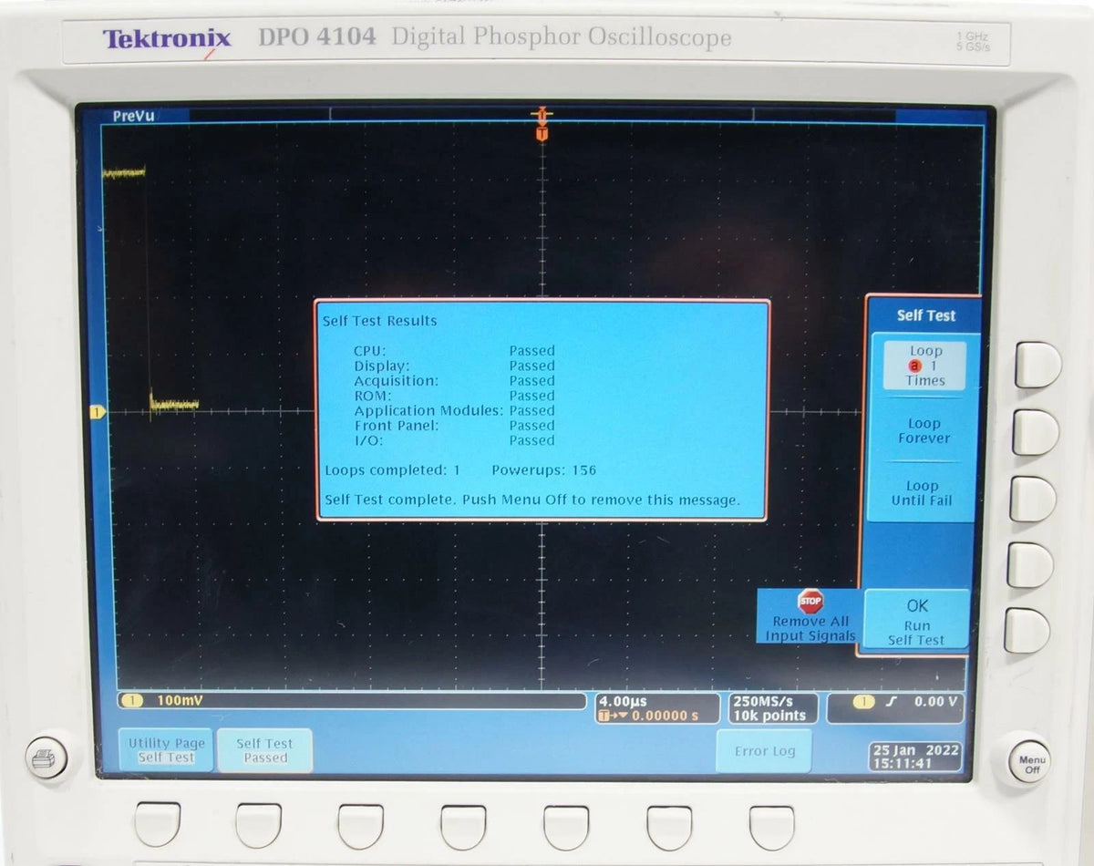This screenshot has width=1094, height=866.
Task: Click the fourth side bezel button (unlabeled)
Action: pos(1030,565)
